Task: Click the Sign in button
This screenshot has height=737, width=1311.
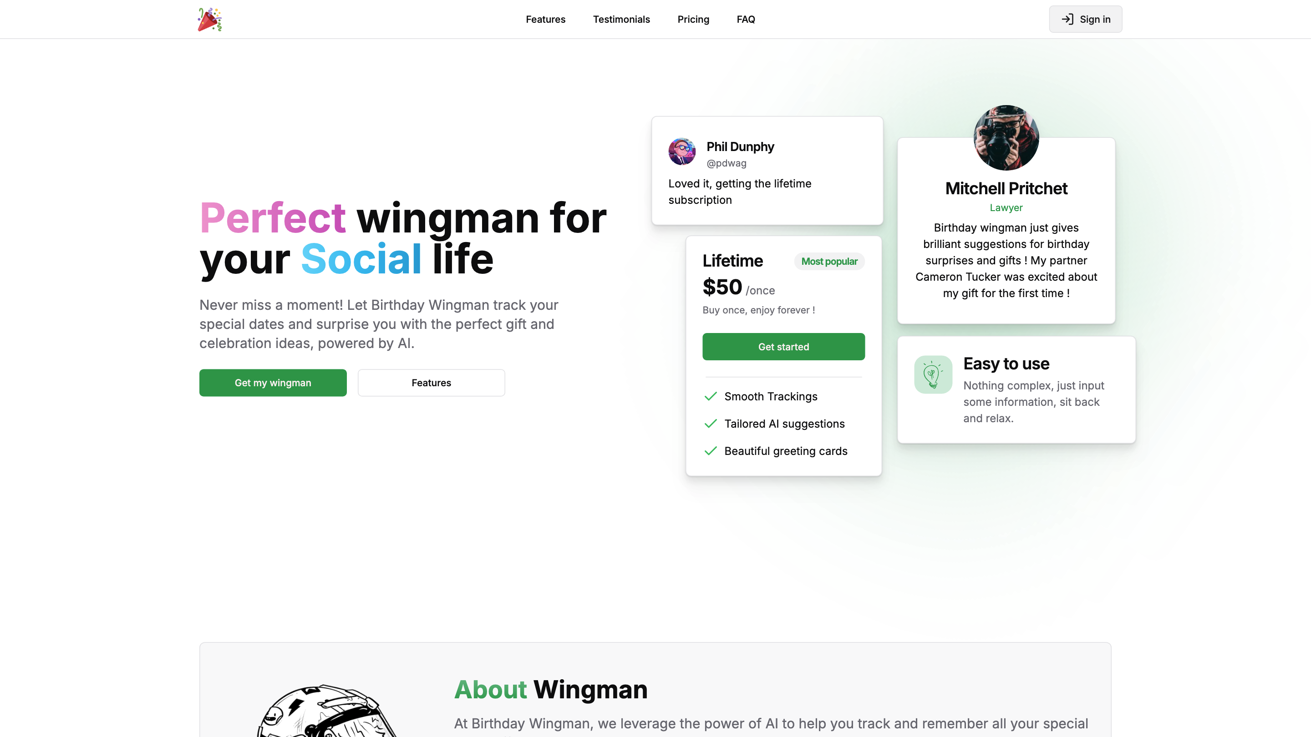Action: [1085, 19]
